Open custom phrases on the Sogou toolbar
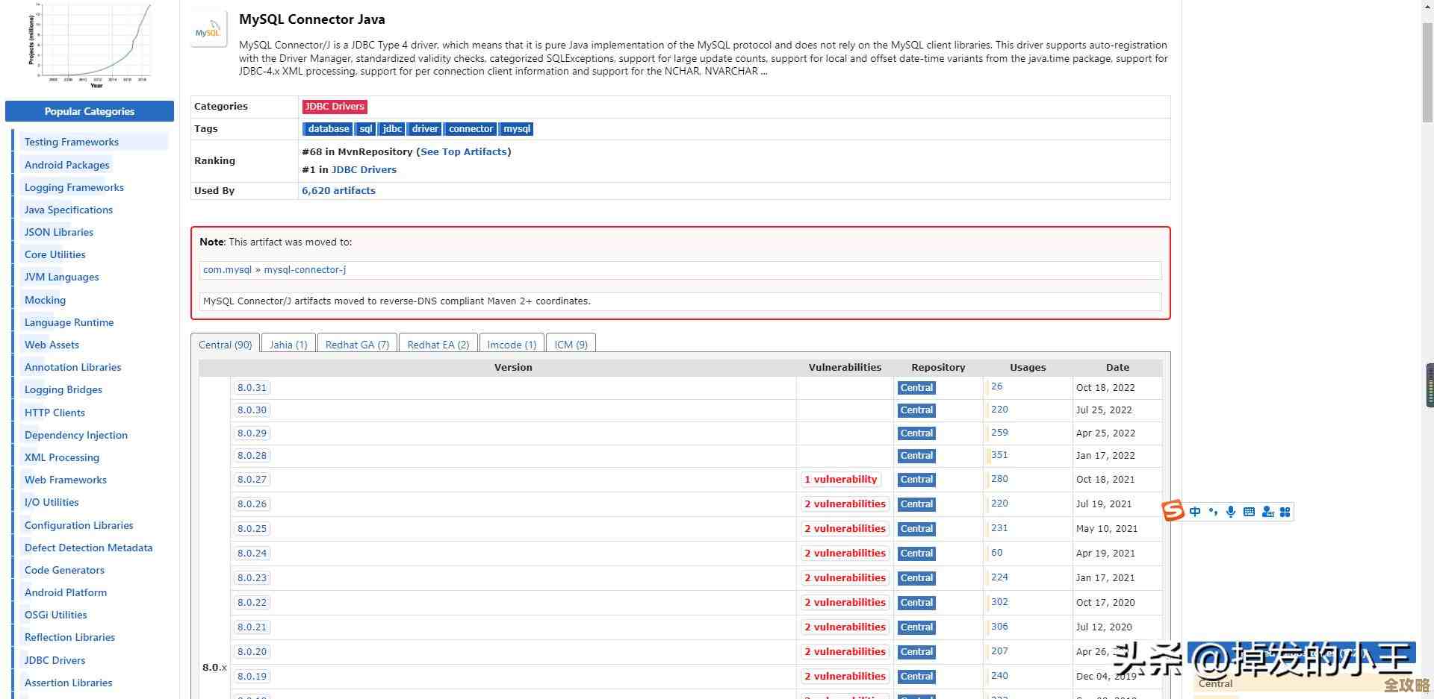This screenshot has height=699, width=1434. 1267,512
